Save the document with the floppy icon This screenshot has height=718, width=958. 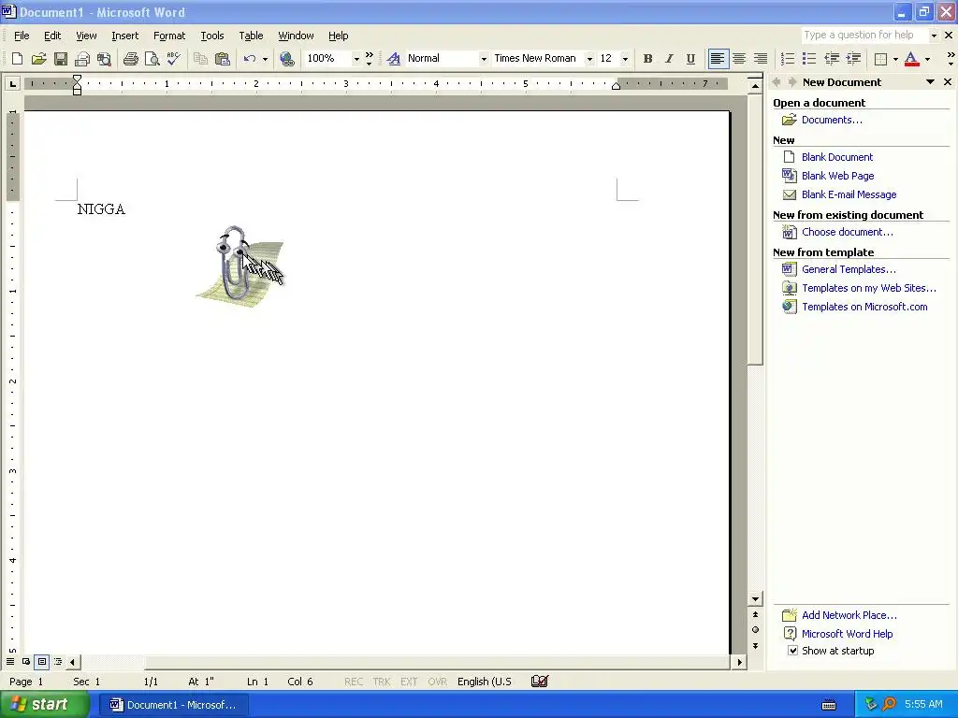click(x=61, y=59)
